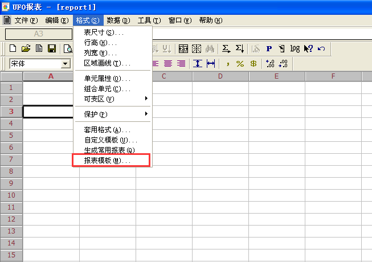Open the 帮助(H) menu
This screenshot has height=262, width=372.
(211, 21)
